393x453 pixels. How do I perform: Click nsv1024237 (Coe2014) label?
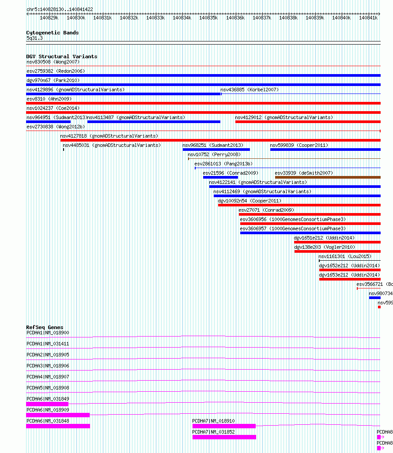(x=53, y=108)
